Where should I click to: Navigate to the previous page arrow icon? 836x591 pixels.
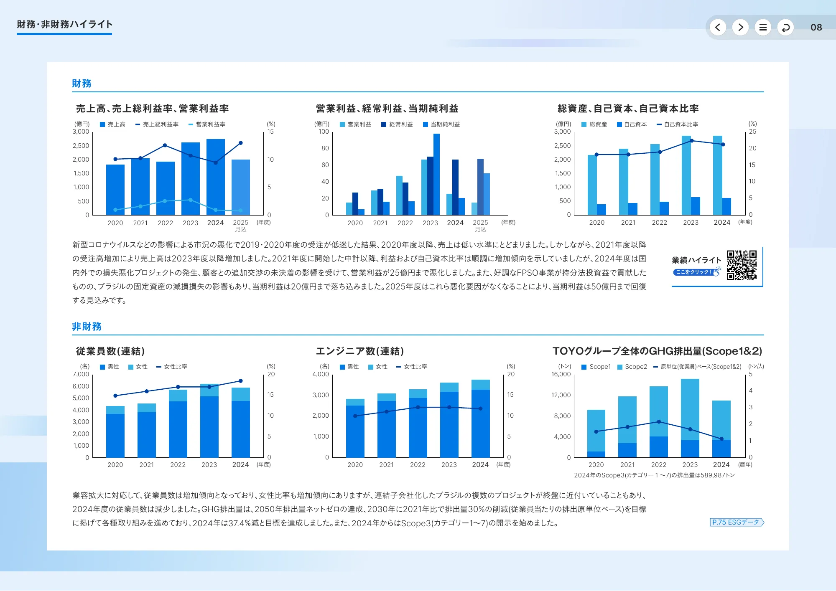tap(718, 27)
